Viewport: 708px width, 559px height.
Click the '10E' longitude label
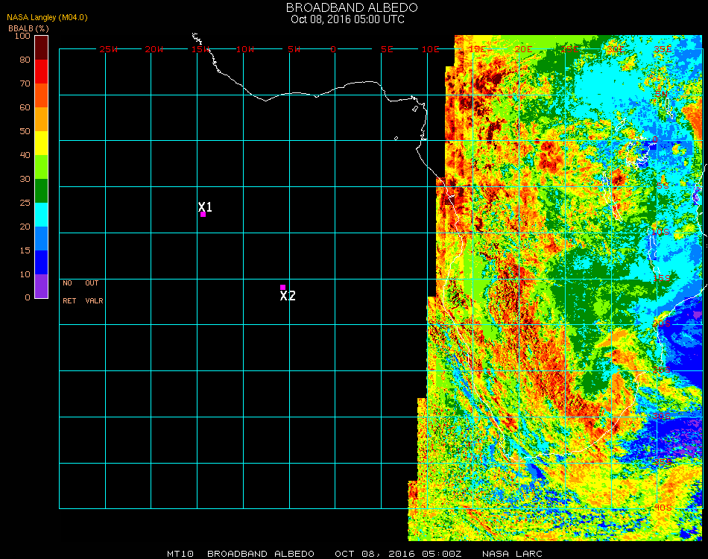[x=430, y=49]
